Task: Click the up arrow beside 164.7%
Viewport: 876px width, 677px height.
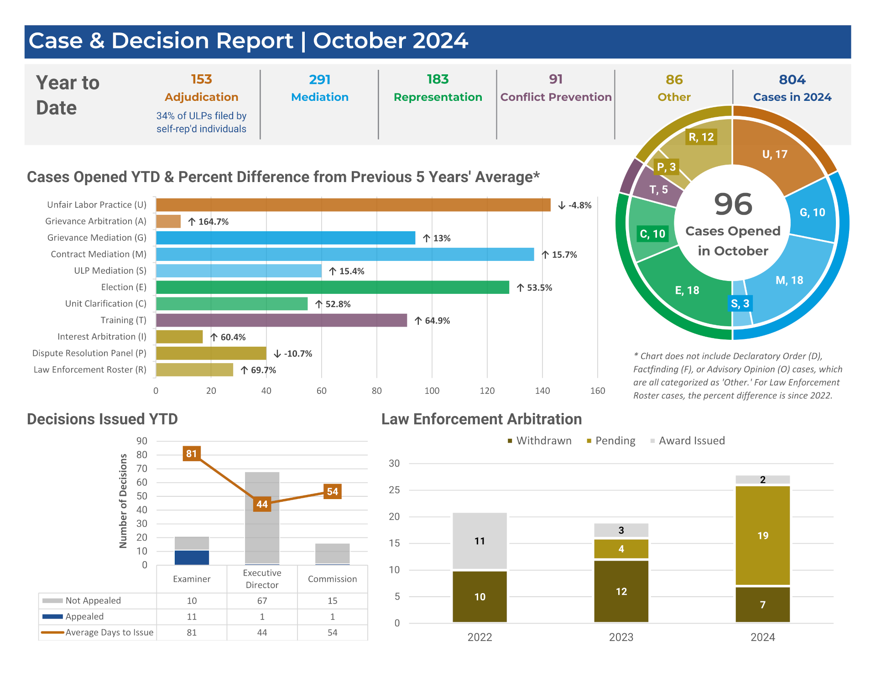Action: (x=192, y=222)
